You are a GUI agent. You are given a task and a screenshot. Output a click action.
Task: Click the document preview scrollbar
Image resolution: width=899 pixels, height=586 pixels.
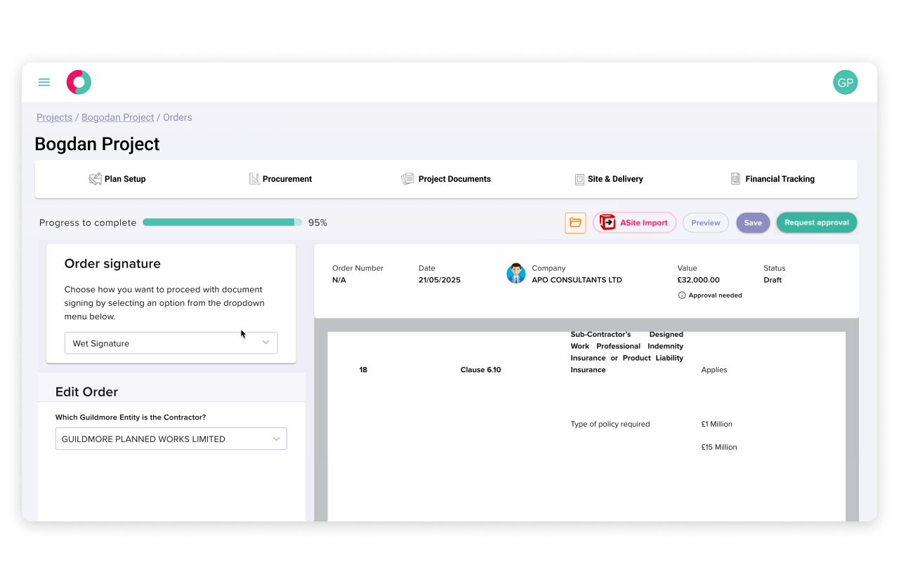click(x=852, y=421)
